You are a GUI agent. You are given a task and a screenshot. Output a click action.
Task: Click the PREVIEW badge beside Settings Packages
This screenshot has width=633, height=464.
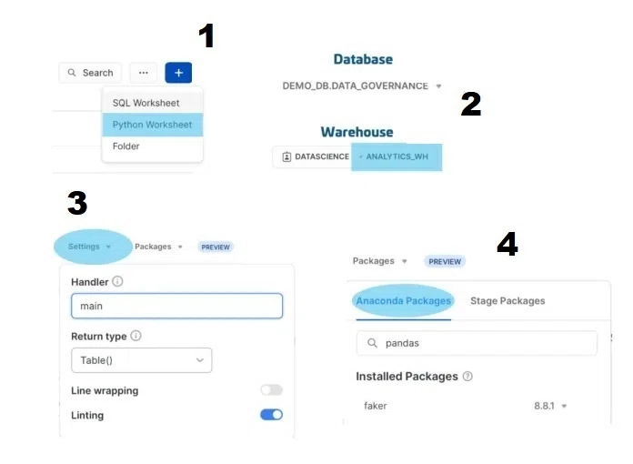point(216,247)
